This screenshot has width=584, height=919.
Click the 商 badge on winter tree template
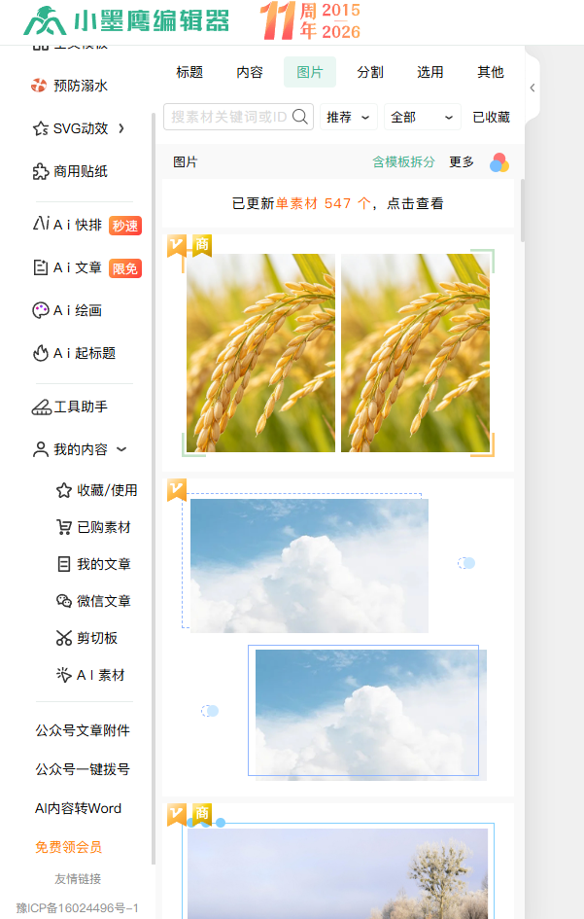[x=202, y=814]
